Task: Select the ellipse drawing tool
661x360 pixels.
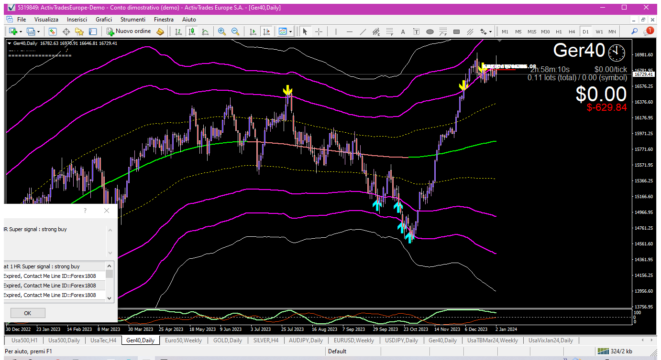Action: [430, 32]
